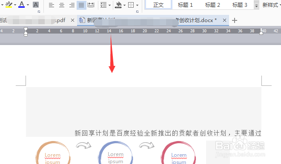Viewport: 281px width, 164px height.
Task: Select the blue Lorem ipsum circle
Action: (115, 153)
